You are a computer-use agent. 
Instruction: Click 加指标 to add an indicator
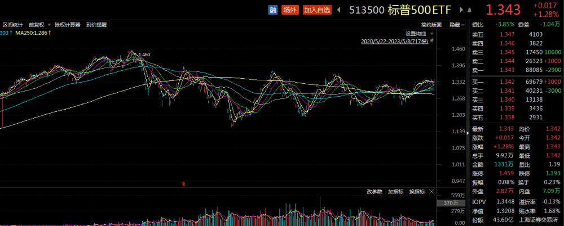click(x=395, y=192)
